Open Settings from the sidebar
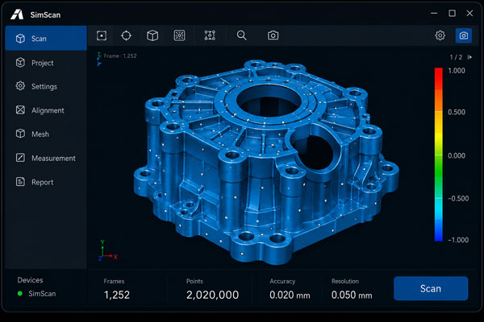Viewport: 484px width, 322px height. pos(46,86)
